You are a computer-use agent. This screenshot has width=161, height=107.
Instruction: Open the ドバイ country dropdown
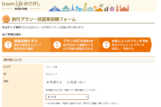pyautogui.click(x=67, y=97)
